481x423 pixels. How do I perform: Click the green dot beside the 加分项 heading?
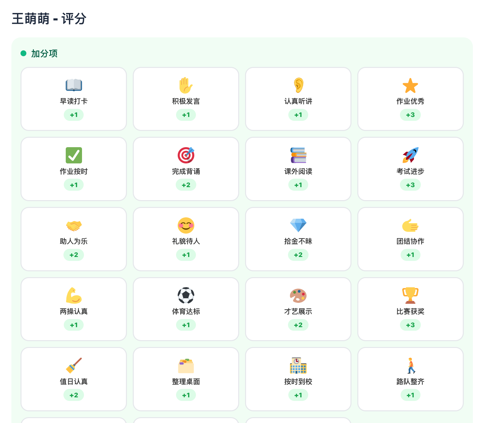[23, 54]
